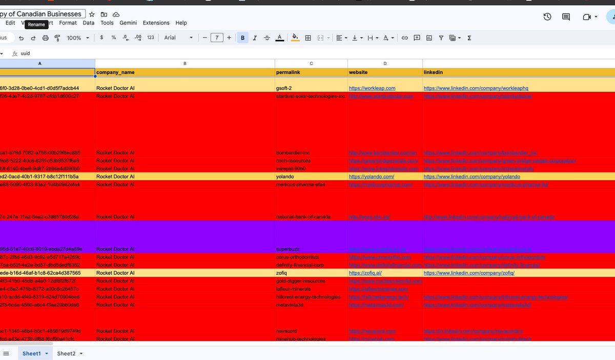This screenshot has height=360, width=615.
Task: Open the Horizontal align dropdown
Action: [x=341, y=38]
